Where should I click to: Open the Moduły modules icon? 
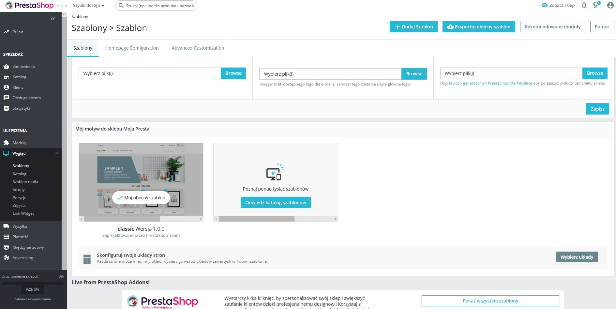7,143
